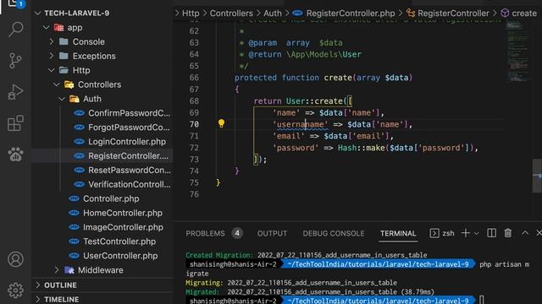Open the Manage gear icon

point(15,290)
